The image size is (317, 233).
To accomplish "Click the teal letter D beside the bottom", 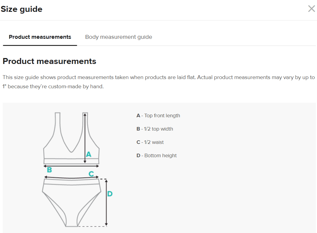I will click(110, 194).
